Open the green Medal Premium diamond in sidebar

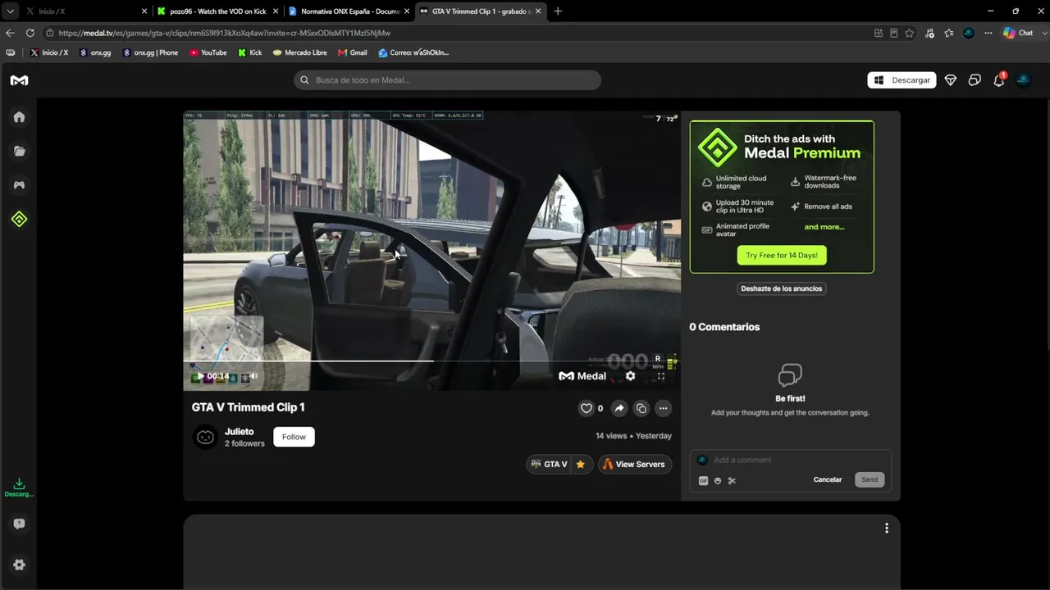[19, 219]
